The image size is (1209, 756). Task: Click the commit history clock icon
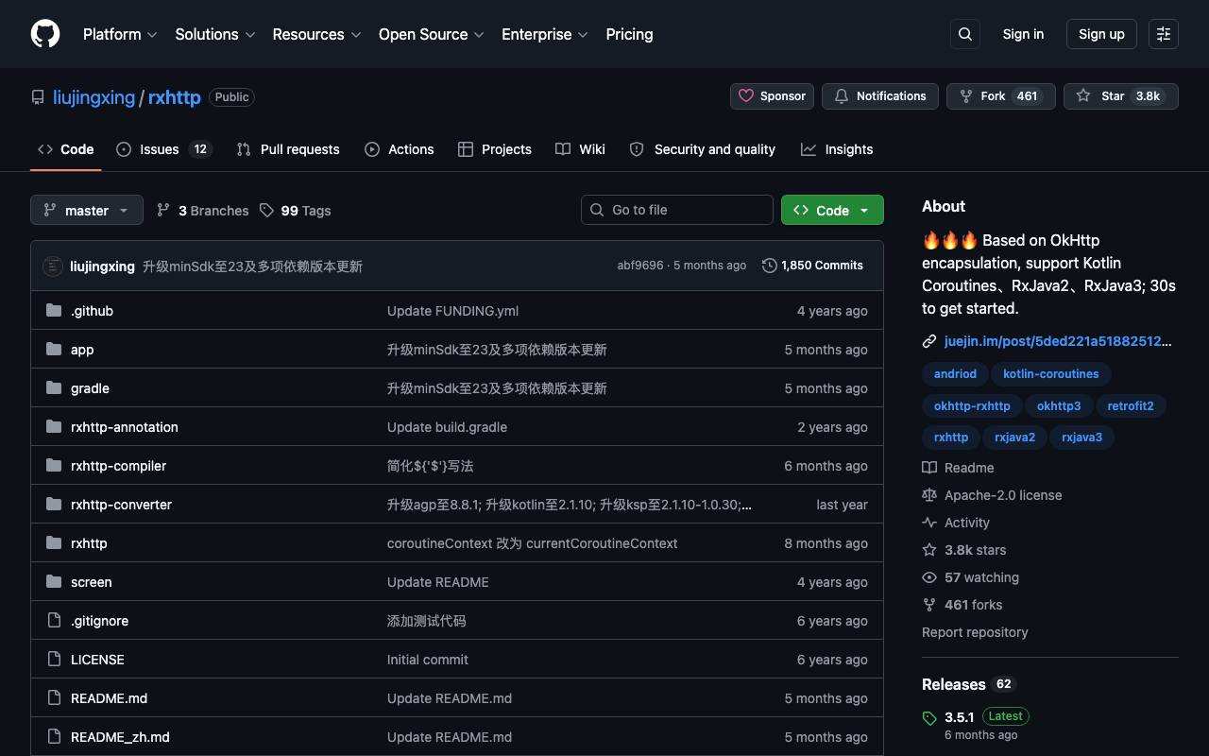click(770, 266)
